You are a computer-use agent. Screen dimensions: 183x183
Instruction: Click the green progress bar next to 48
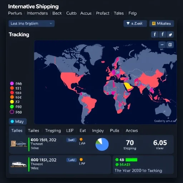pos(131,160)
